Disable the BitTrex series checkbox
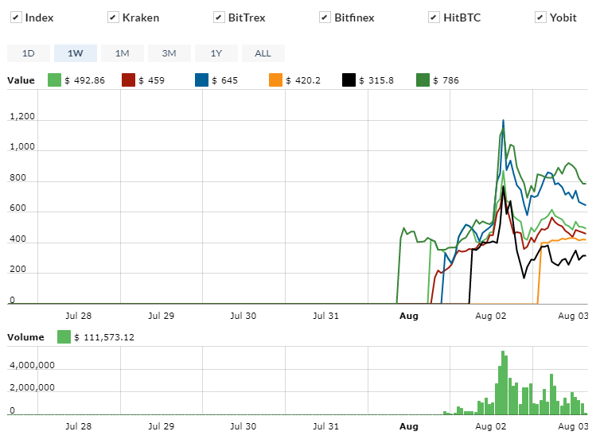This screenshot has height=439, width=600. [219, 17]
